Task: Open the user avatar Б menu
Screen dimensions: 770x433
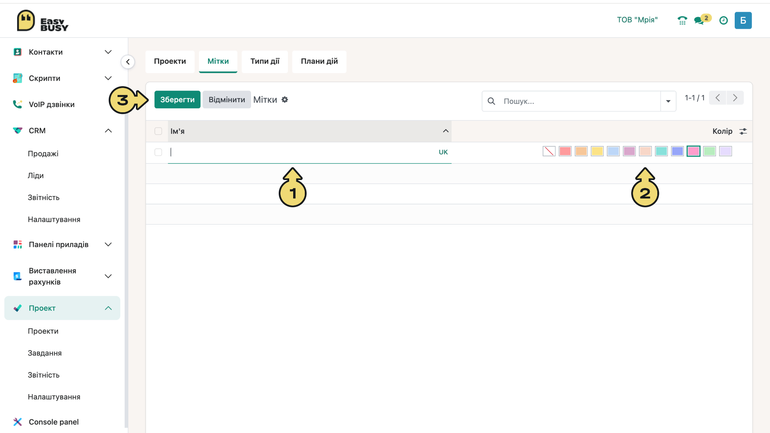Action: [x=743, y=20]
